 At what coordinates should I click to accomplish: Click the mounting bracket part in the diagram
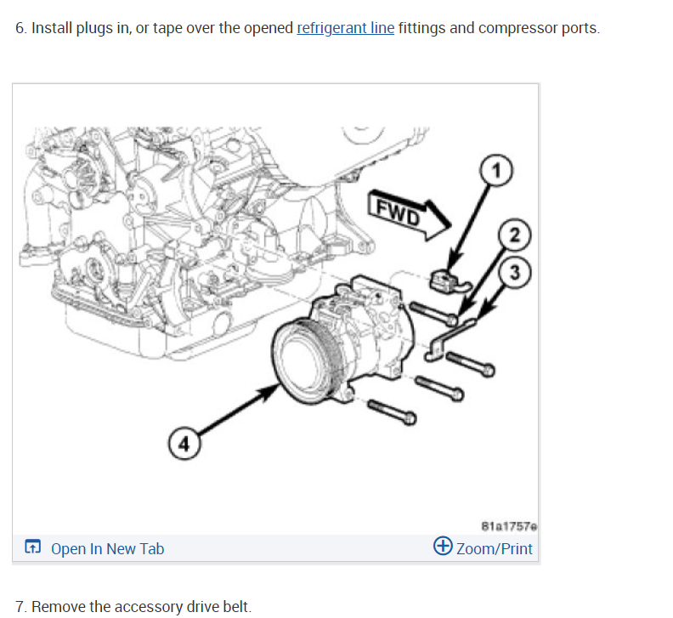(450, 339)
